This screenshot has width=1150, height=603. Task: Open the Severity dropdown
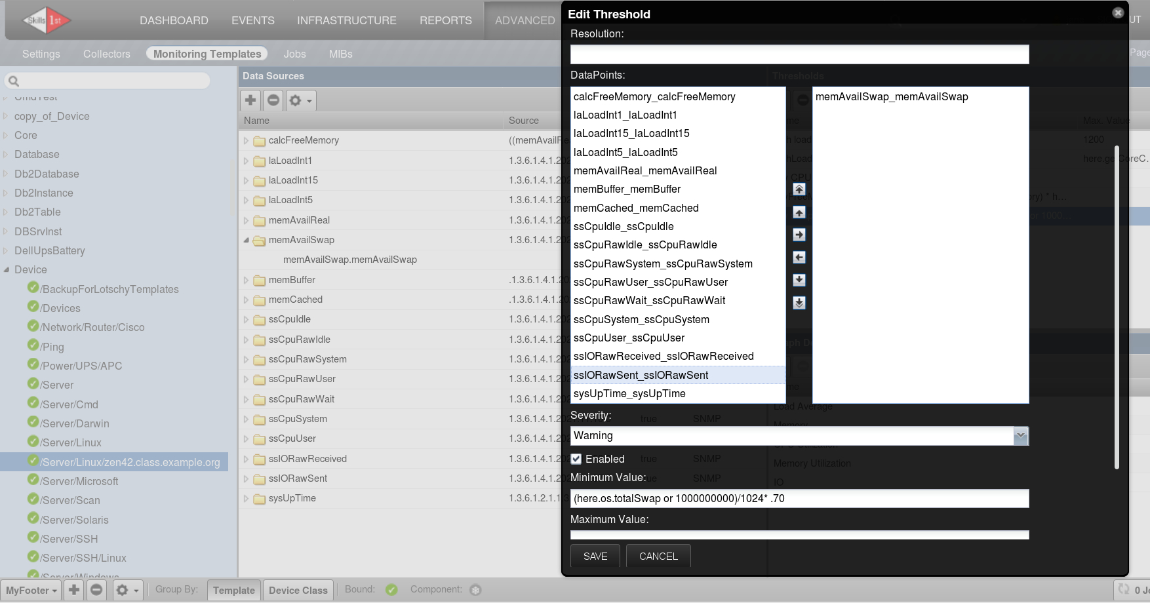coord(1020,436)
